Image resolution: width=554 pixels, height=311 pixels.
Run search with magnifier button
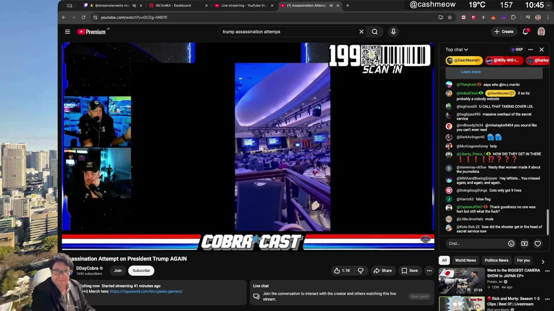375,32
